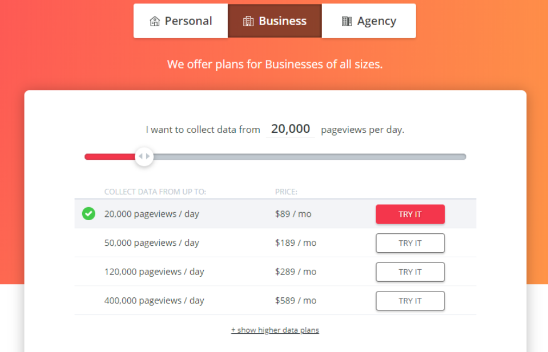Click the building icon on the Business tab
Viewport: 548px width, 352px height.
pyautogui.click(x=248, y=21)
